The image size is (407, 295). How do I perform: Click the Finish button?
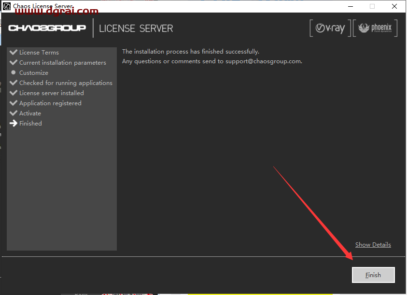coord(373,275)
